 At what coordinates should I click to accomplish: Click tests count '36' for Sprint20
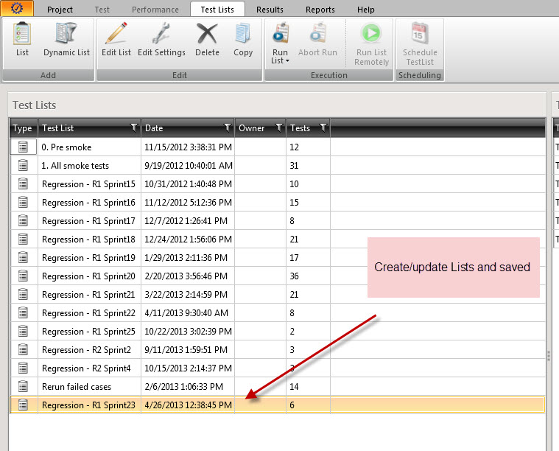click(294, 276)
